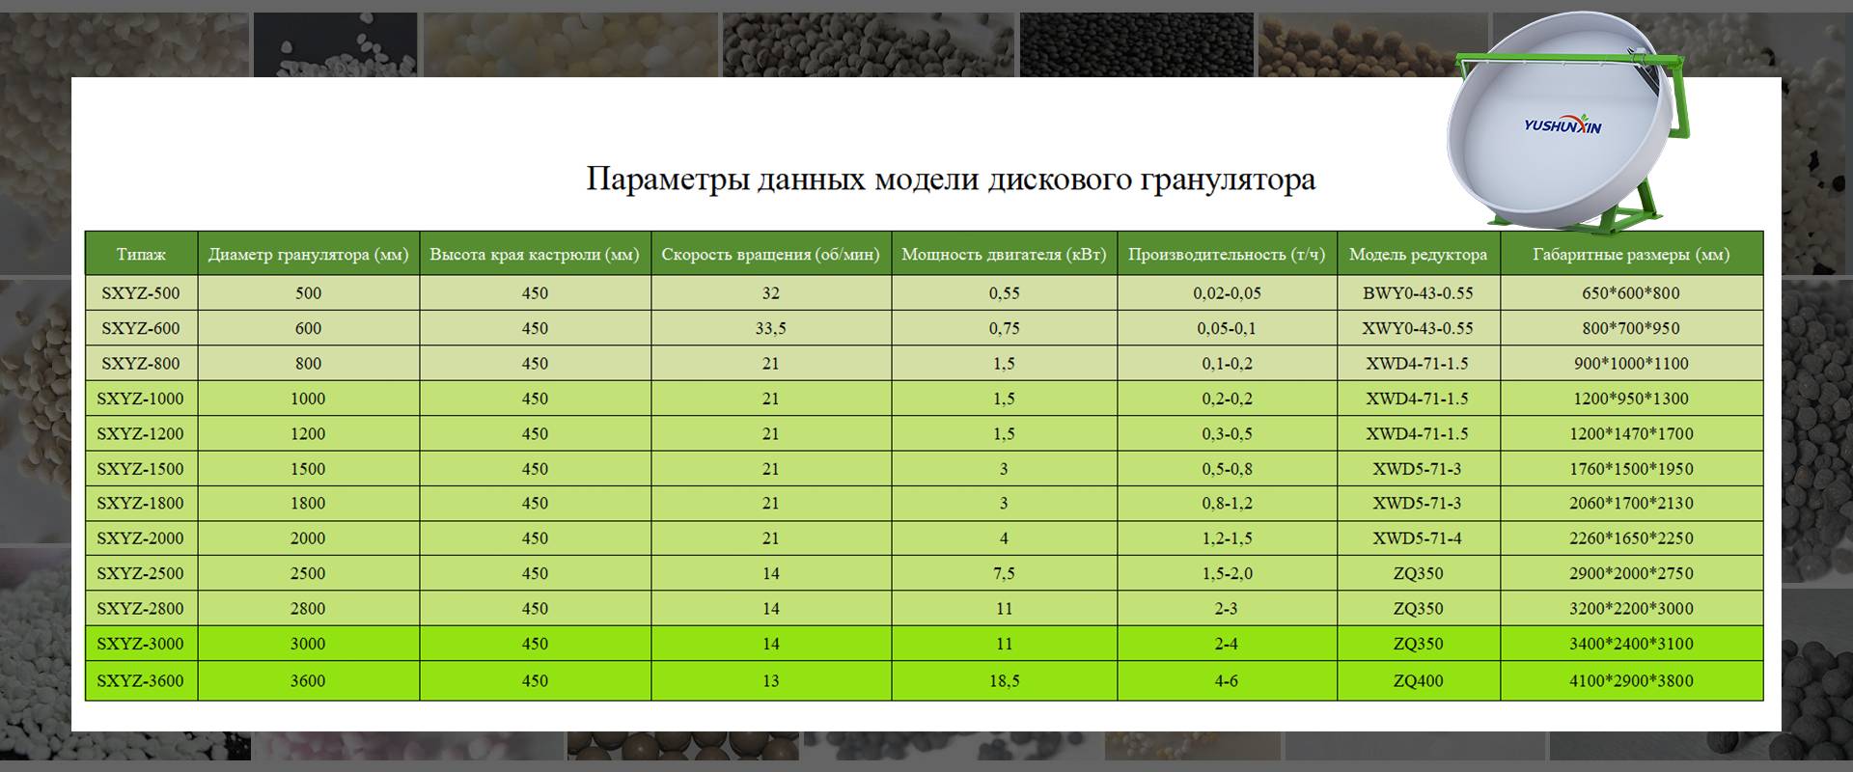This screenshot has height=772, width=1853.
Task: Click the 'Скорость вращения (об/мин)' header
Action: tap(770, 255)
